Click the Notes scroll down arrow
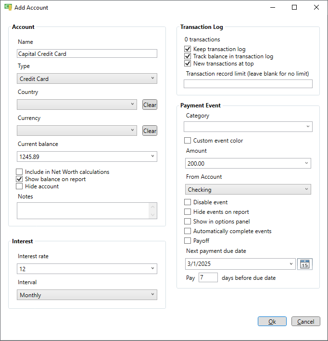Screen dimensions: 328x341 (x=153, y=215)
